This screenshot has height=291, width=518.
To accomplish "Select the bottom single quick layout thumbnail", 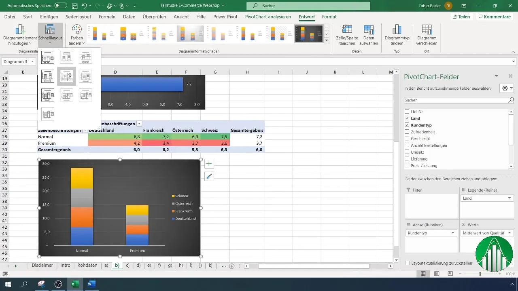I will pos(48,114).
